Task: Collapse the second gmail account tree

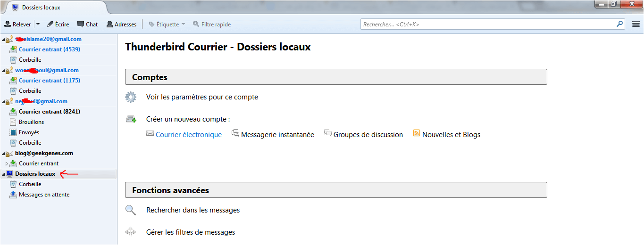Action: 3,71
